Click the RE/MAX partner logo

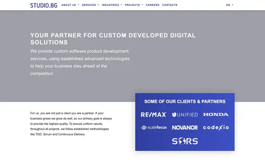pos(154,115)
